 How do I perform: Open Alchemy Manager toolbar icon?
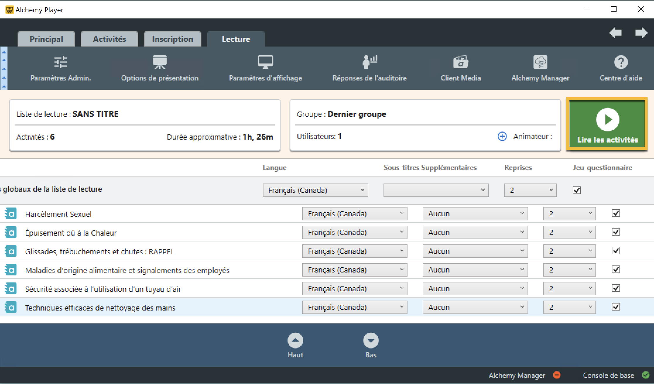540,62
